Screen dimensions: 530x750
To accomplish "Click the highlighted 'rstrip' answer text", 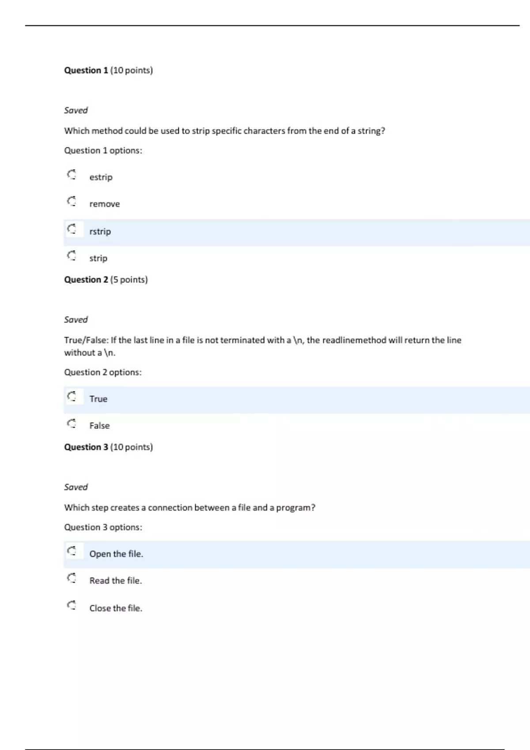I will click(100, 232).
